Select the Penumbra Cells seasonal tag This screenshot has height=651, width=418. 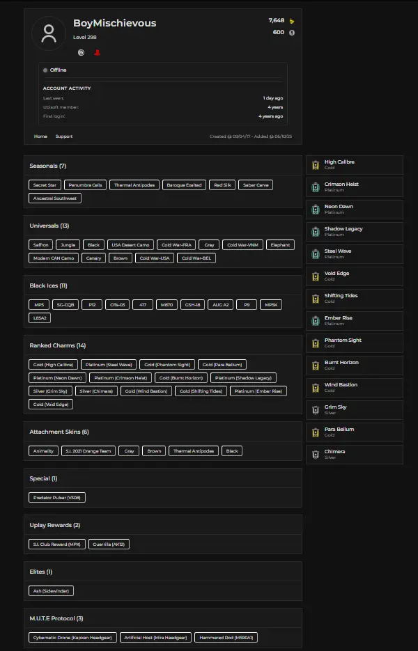(x=85, y=185)
